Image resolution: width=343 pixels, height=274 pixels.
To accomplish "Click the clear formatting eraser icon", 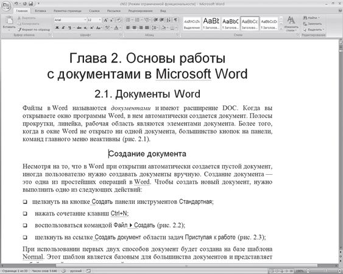I will (119, 20).
